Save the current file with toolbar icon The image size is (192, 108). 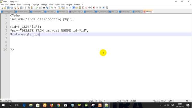(x=8, y=7)
